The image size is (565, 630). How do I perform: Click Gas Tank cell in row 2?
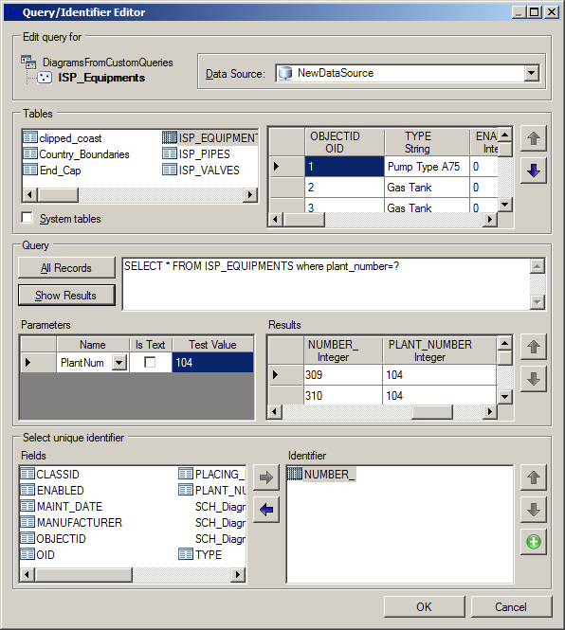coord(427,188)
